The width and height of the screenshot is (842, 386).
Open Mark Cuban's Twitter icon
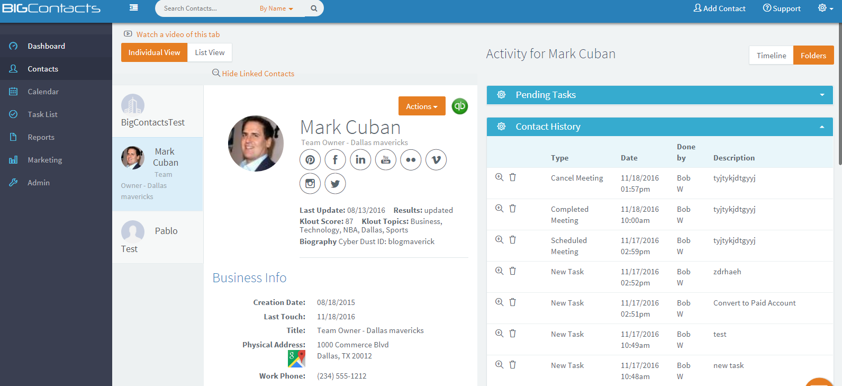[x=335, y=184]
